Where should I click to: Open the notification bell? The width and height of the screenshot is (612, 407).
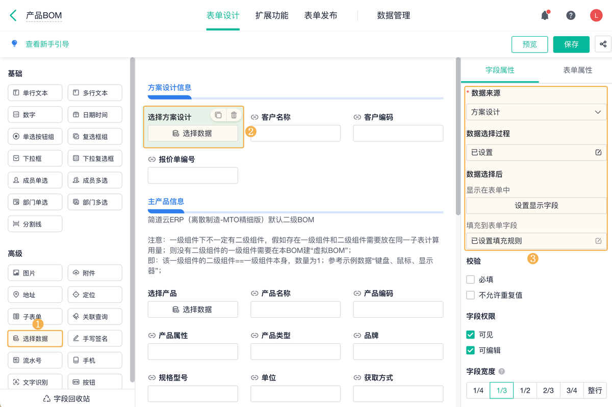pyautogui.click(x=545, y=15)
